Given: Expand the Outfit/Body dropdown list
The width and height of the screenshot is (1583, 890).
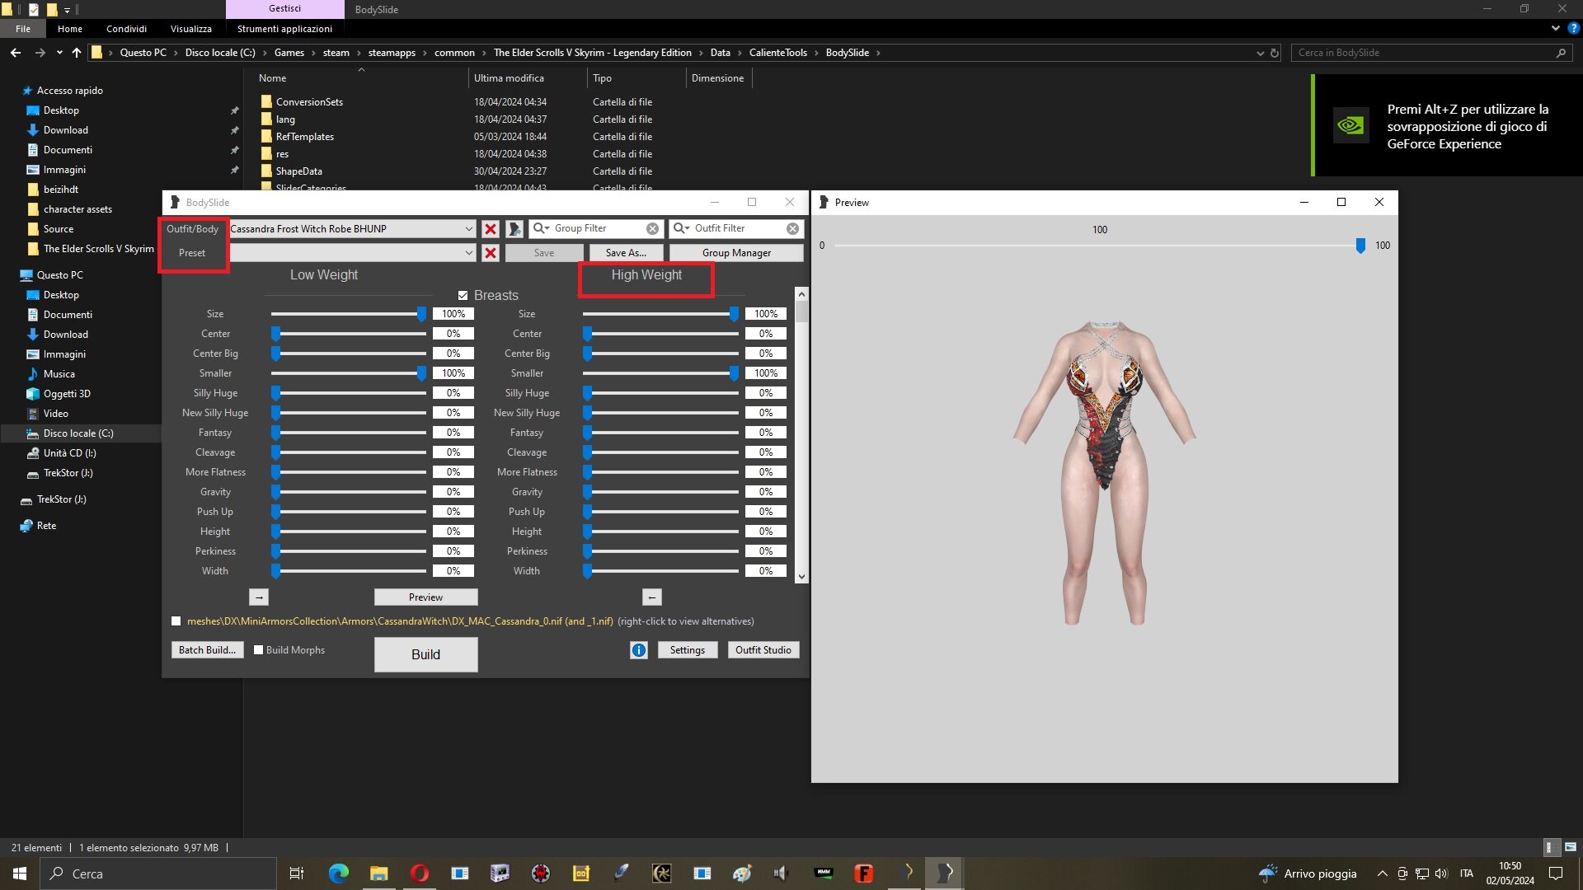Looking at the screenshot, I should coord(468,229).
